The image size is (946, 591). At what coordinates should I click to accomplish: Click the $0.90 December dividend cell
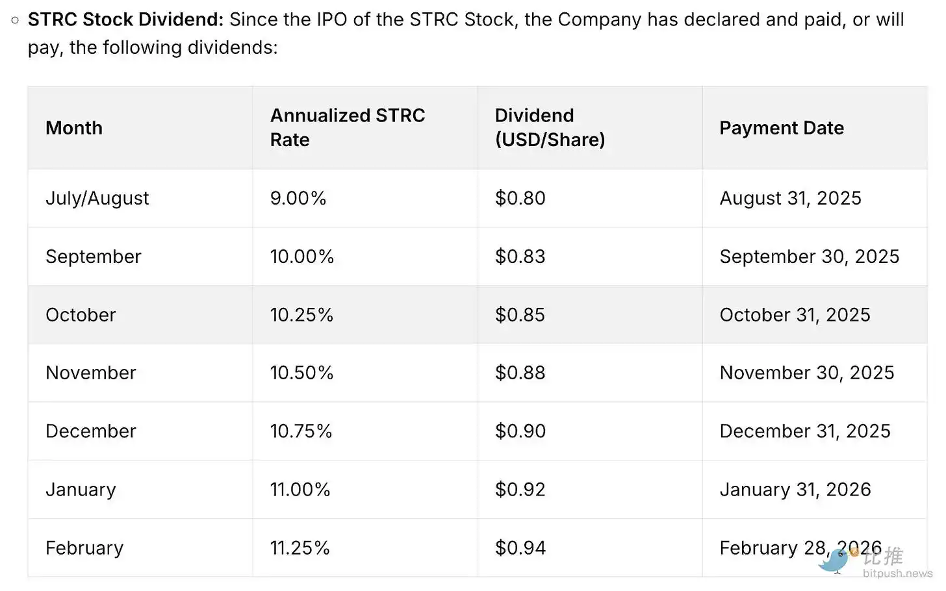[x=520, y=431]
